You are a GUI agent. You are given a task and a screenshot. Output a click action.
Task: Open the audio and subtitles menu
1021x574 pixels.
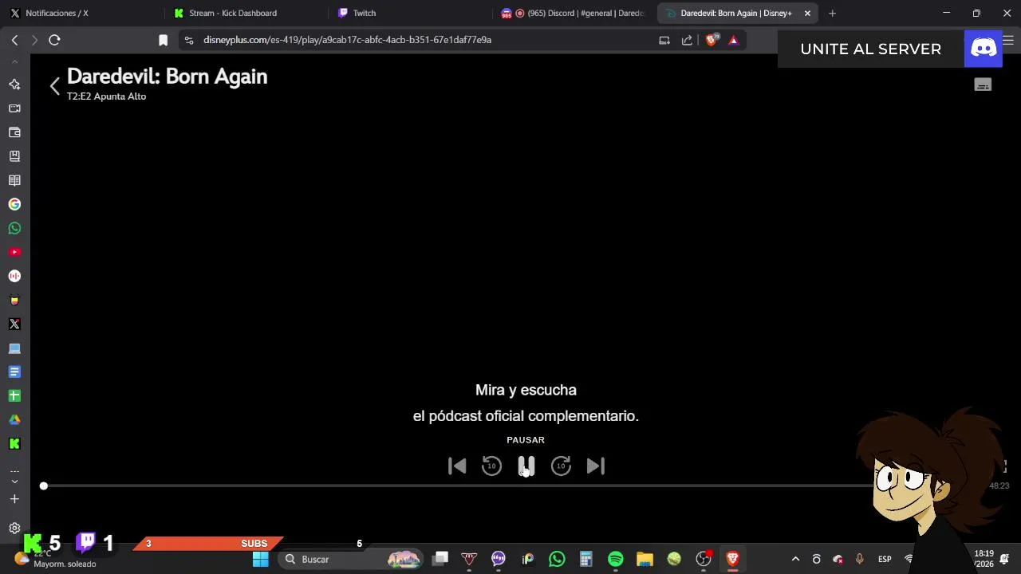[983, 85]
